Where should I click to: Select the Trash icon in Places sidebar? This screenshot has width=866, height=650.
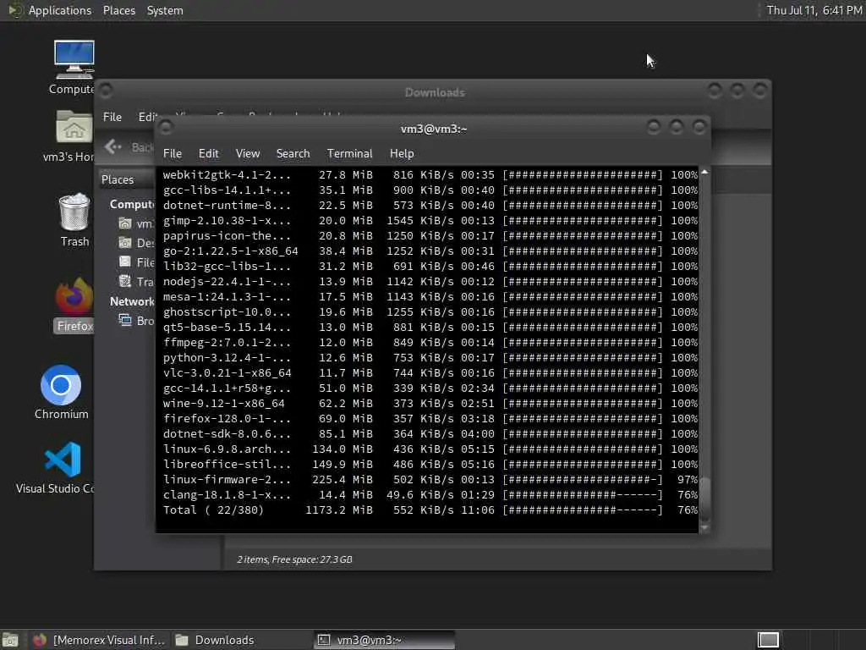tap(125, 281)
